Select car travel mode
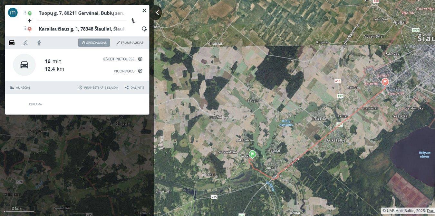 click(x=12, y=43)
